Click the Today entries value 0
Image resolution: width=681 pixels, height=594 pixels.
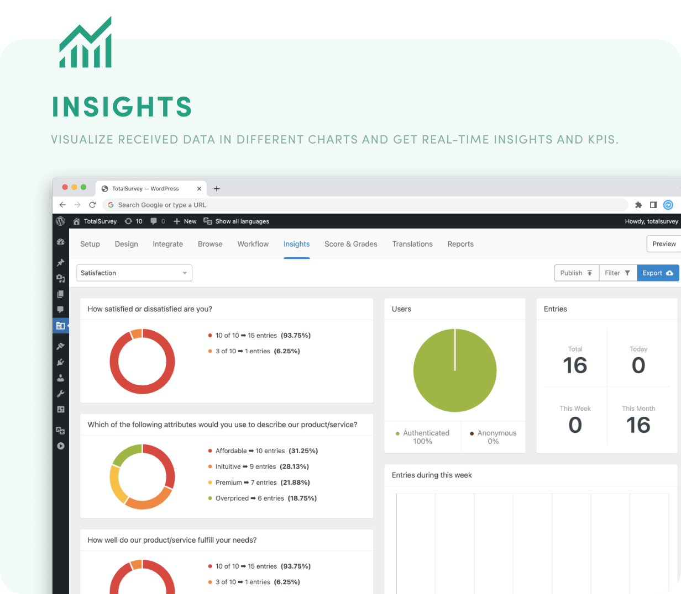pyautogui.click(x=638, y=365)
